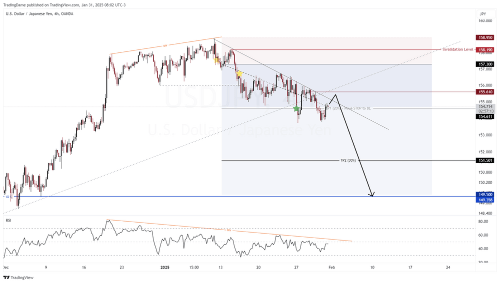Select the 155.610 red price label
Image resolution: width=500 pixels, height=283 pixels.
[x=485, y=92]
